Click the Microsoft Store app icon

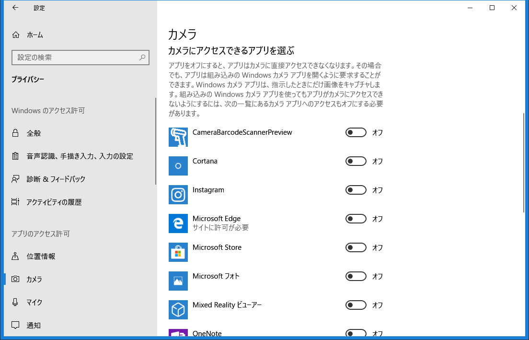[178, 252]
